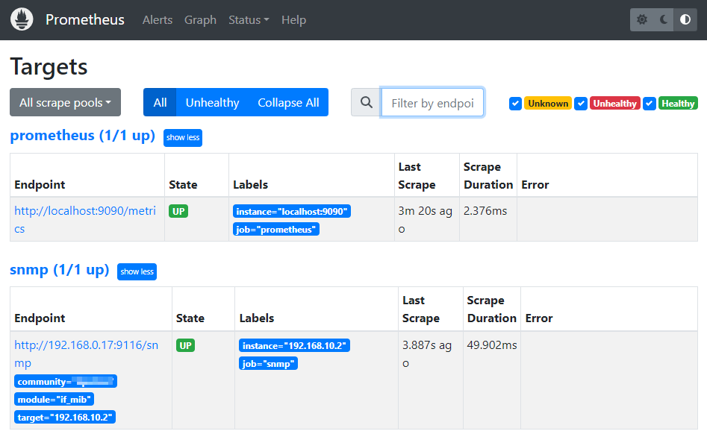Toggle the Unknown state checkbox
Screen dimensions: 707x434
point(515,104)
